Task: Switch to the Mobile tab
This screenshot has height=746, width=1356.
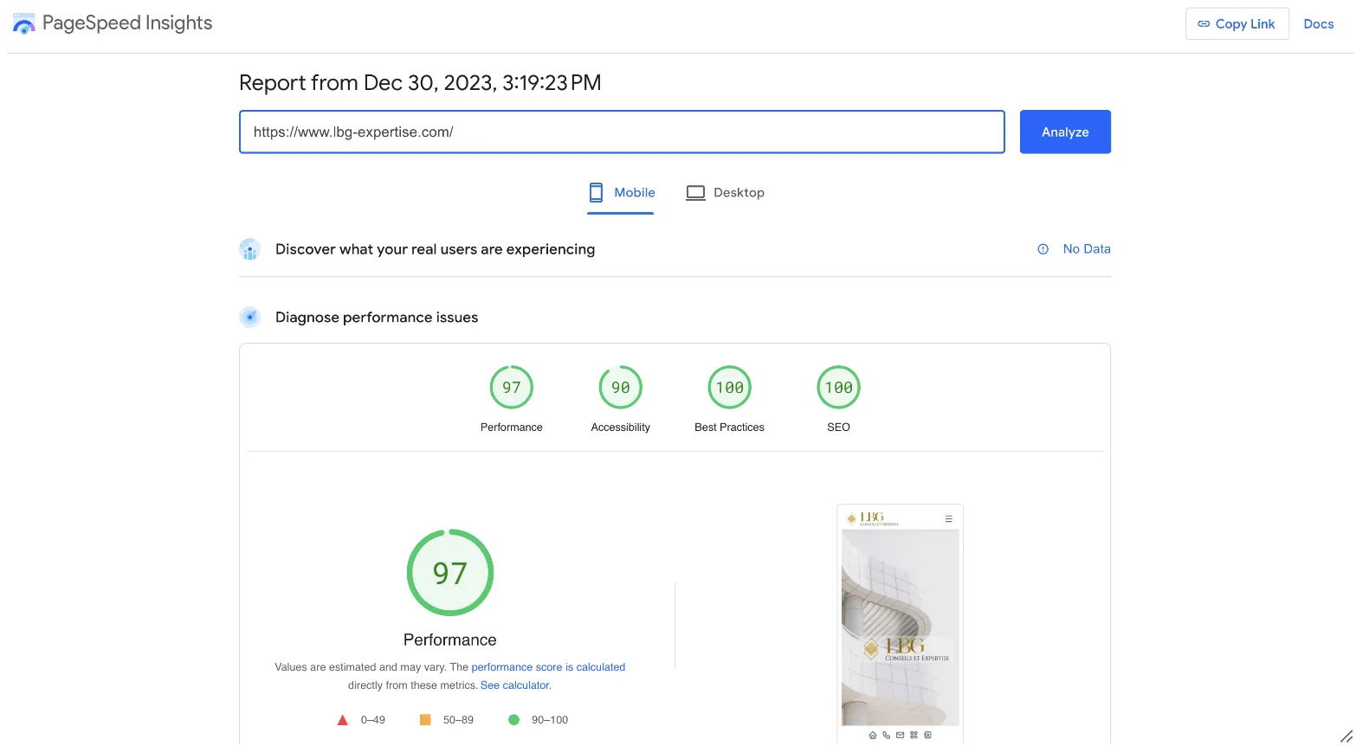Action: [621, 193]
